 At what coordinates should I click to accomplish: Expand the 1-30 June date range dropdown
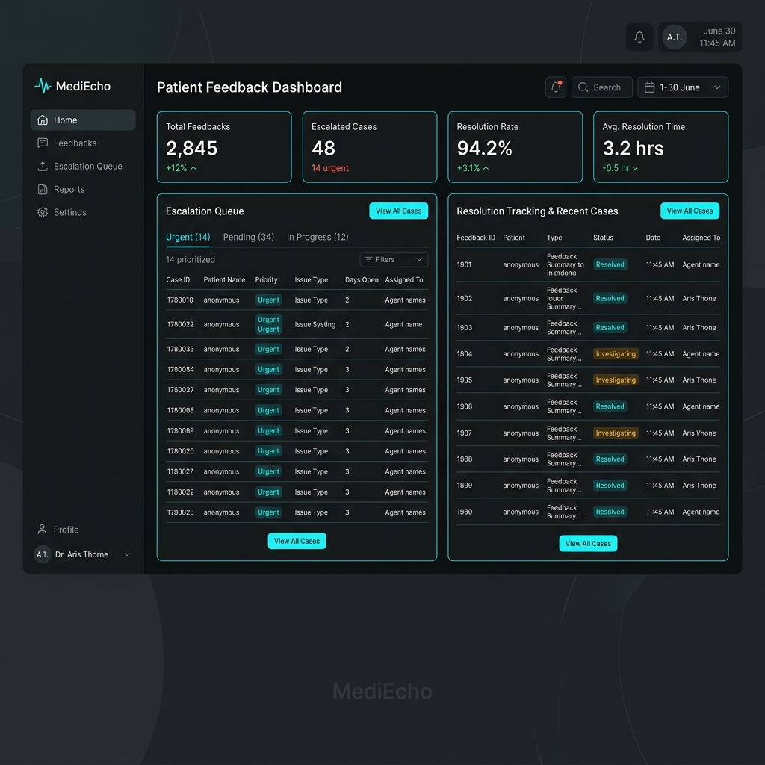pyautogui.click(x=683, y=87)
